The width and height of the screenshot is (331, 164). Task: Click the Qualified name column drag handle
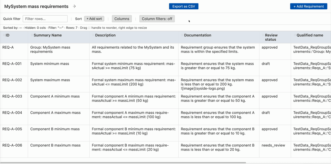point(295,35)
